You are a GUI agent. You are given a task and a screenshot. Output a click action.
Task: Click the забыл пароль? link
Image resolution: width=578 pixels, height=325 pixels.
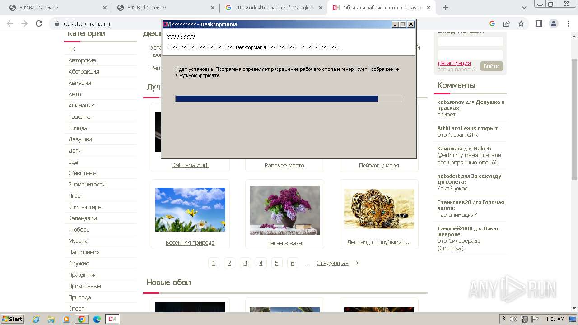click(457, 70)
